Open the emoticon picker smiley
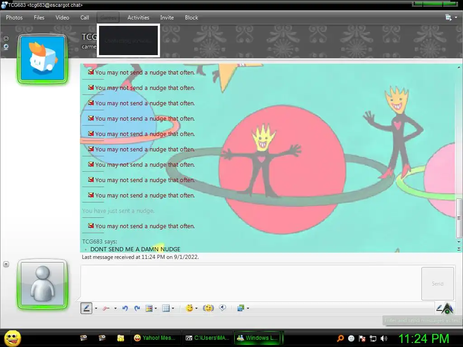This screenshot has width=463, height=347. pos(189,308)
